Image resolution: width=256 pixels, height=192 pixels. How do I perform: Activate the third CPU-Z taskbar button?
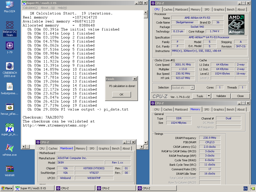point(157,188)
